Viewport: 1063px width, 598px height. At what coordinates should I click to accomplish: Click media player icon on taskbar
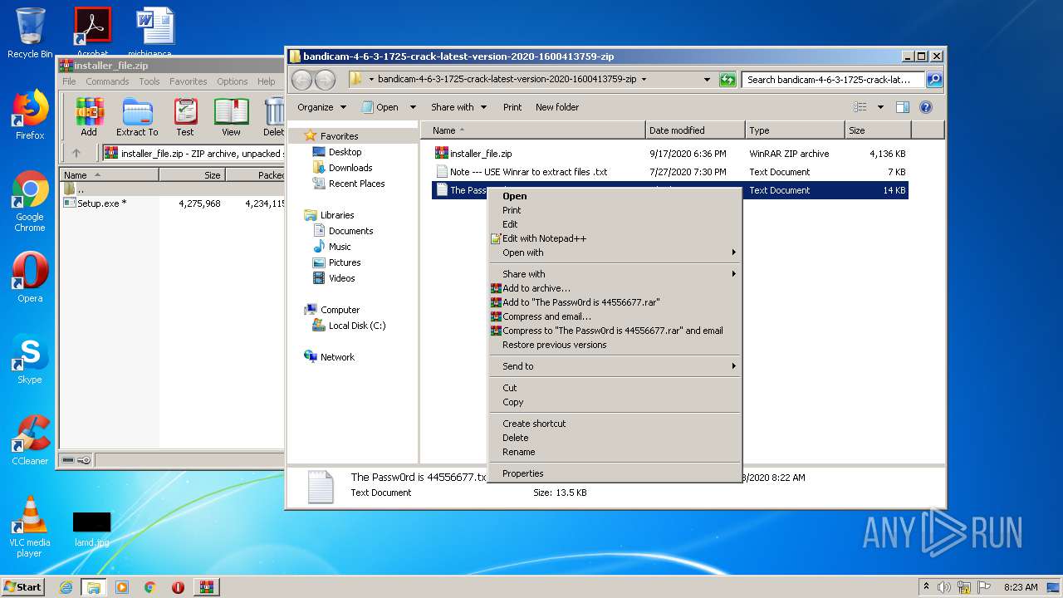point(122,587)
